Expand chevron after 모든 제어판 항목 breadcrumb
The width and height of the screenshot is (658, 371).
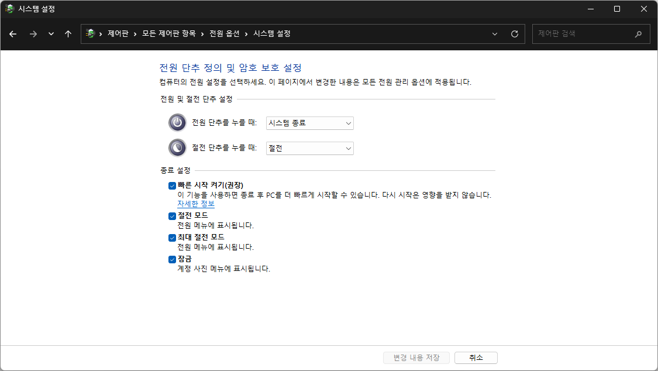point(202,34)
